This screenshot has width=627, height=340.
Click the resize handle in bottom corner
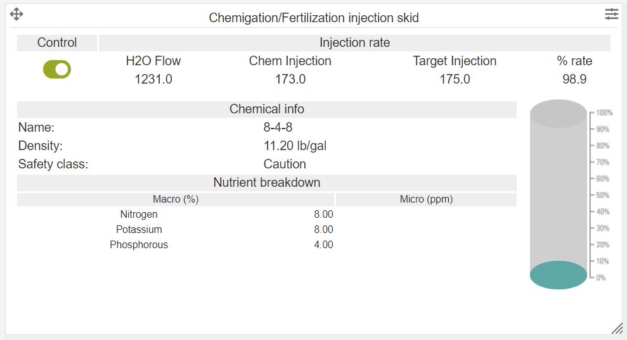(616, 327)
